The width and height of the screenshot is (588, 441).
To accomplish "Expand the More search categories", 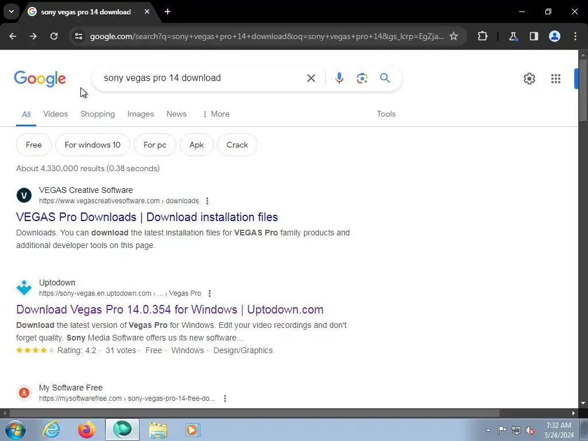I will tap(216, 114).
